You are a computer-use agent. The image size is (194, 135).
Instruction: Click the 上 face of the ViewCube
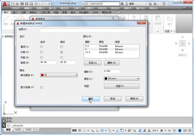tap(182, 43)
